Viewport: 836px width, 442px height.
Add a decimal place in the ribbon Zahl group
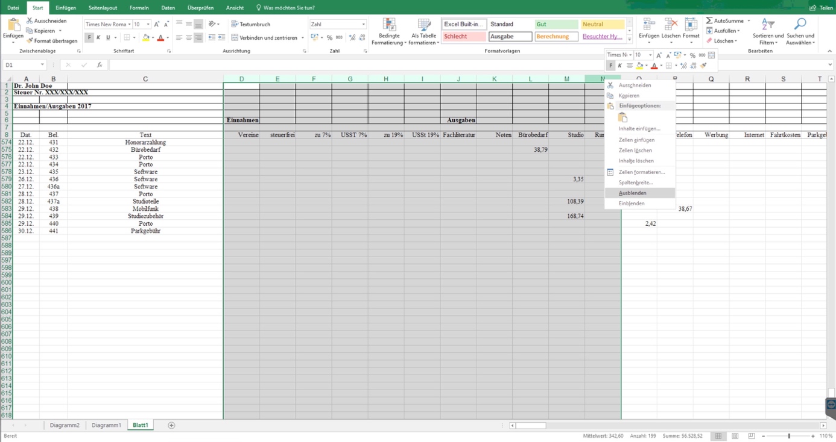352,37
